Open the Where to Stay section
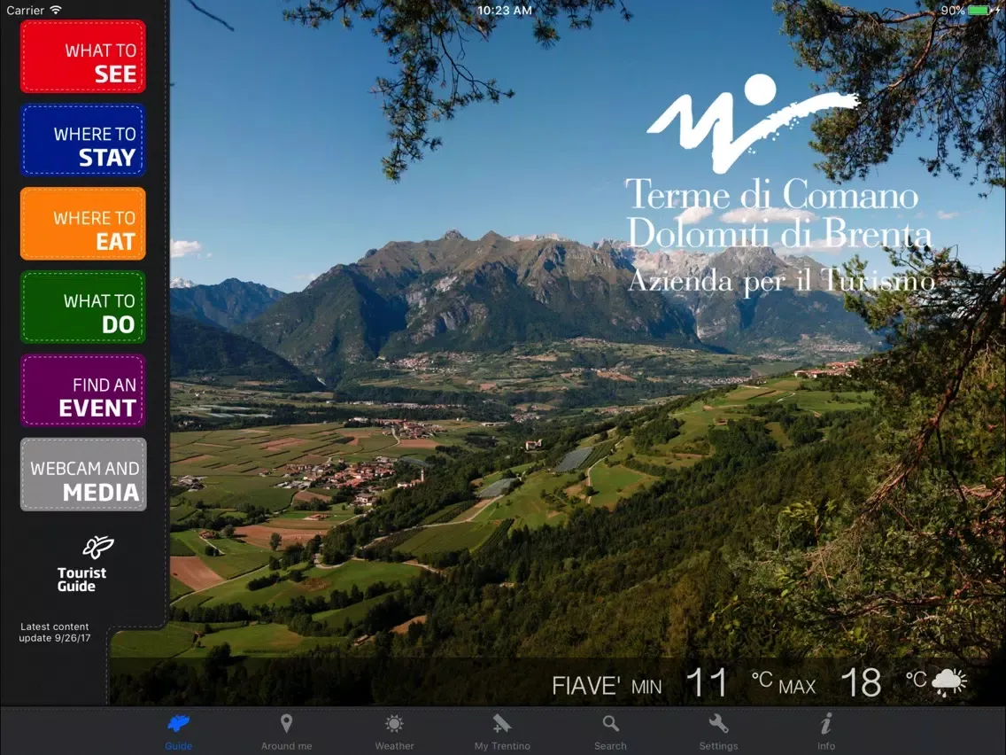This screenshot has height=755, width=1006. click(82, 140)
